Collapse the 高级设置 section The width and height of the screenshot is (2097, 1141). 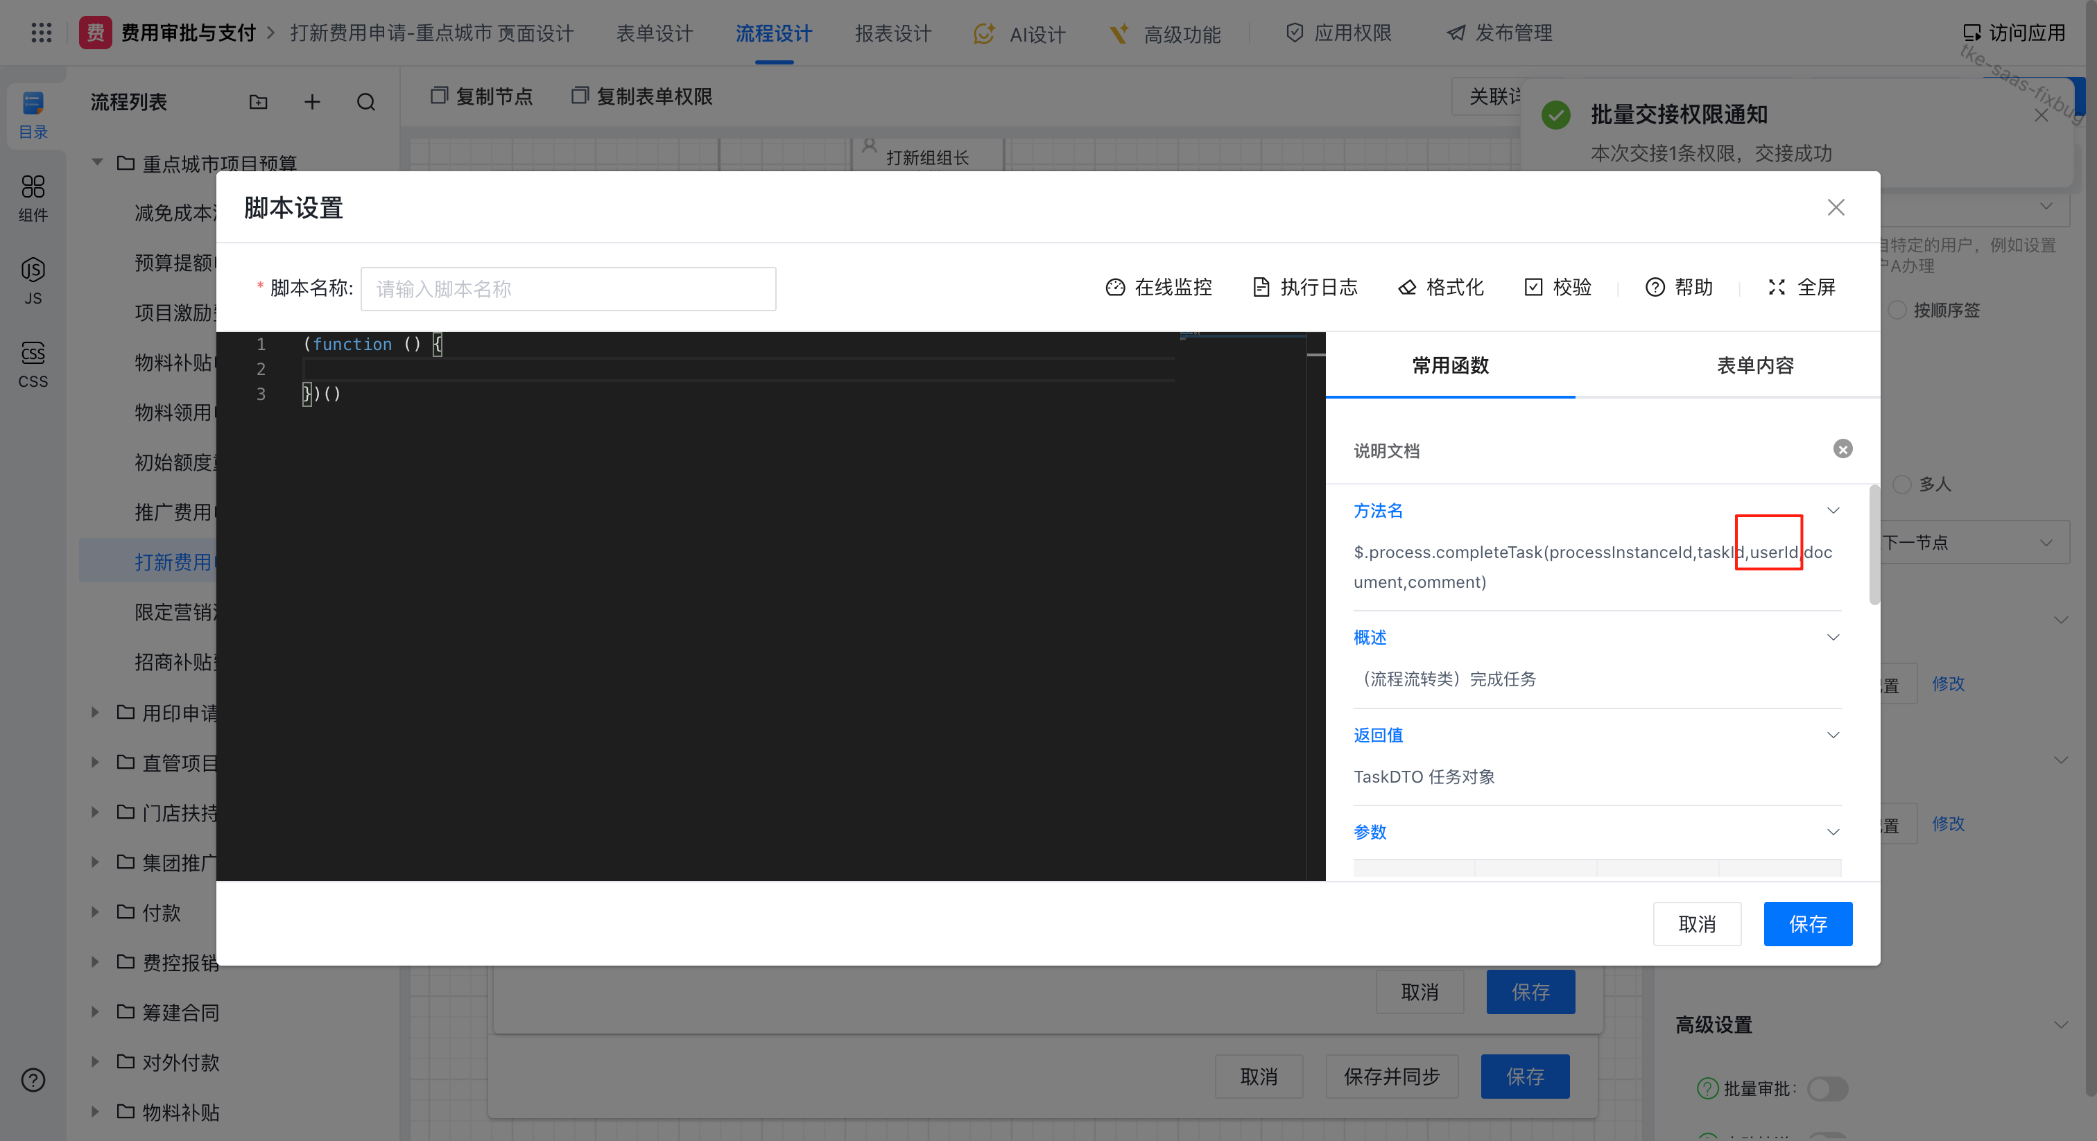(x=2060, y=1025)
